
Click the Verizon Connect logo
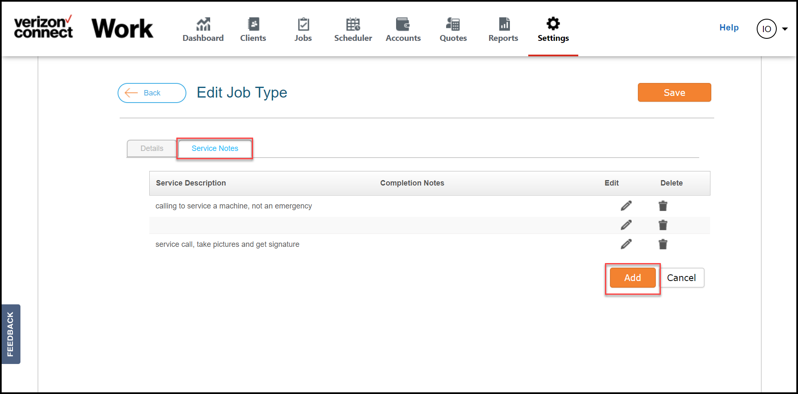point(43,27)
